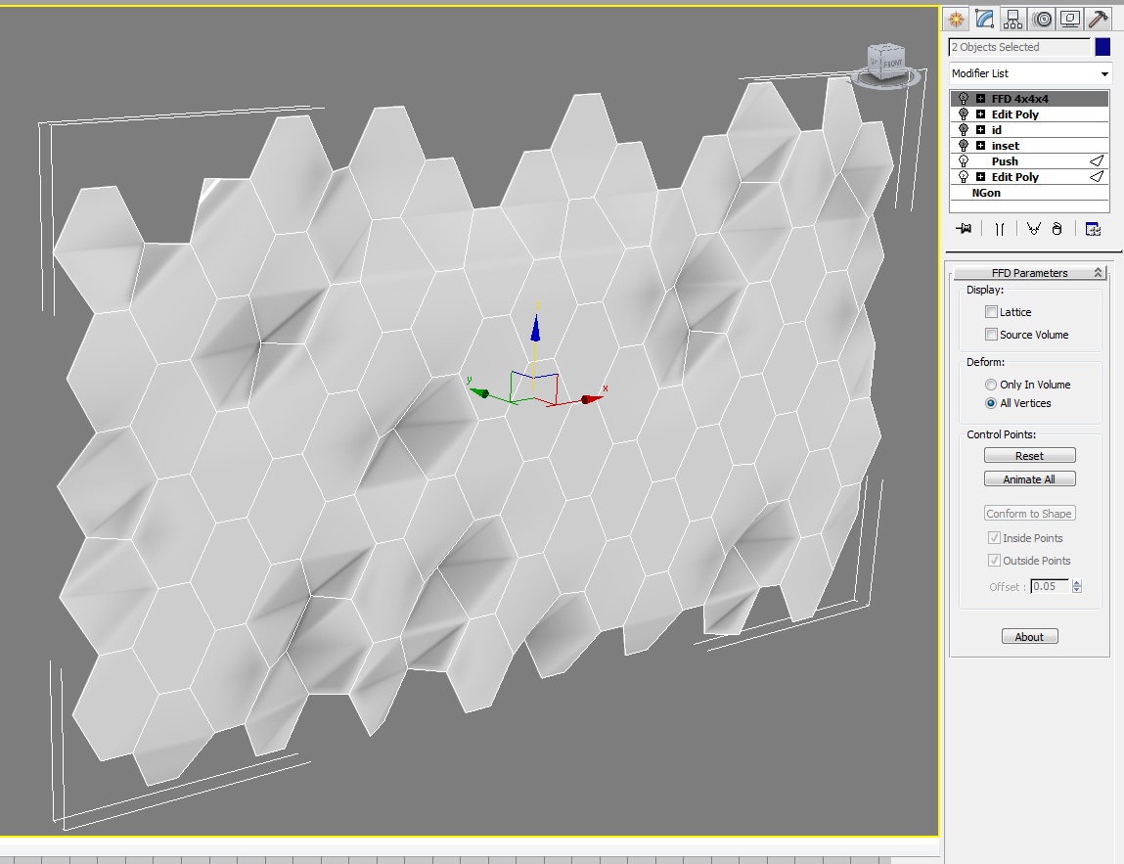Click the Reset control points button
1124x864 pixels.
[x=1029, y=455]
